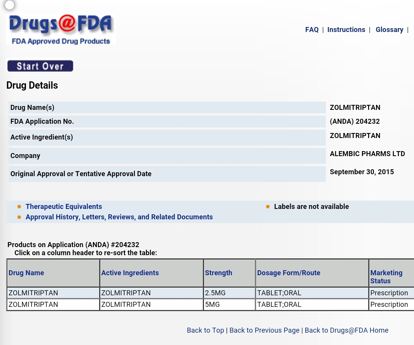View Approval History, Letters, Reviews documents
The width and height of the screenshot is (414, 345).
[x=119, y=217]
